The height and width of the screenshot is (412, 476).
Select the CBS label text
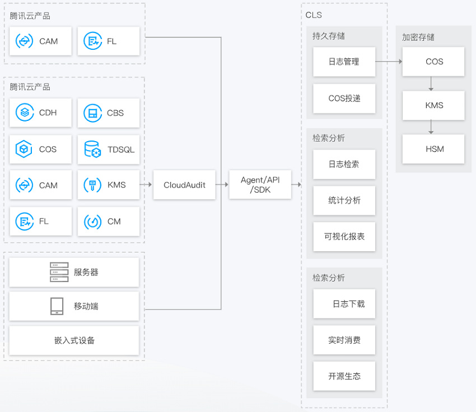pyautogui.click(x=115, y=113)
